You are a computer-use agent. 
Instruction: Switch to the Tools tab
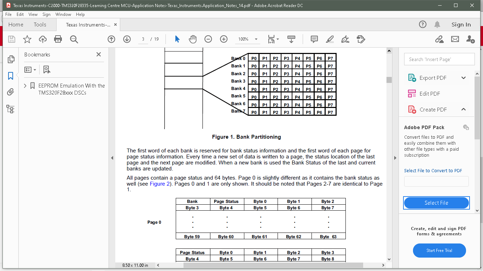pos(40,25)
